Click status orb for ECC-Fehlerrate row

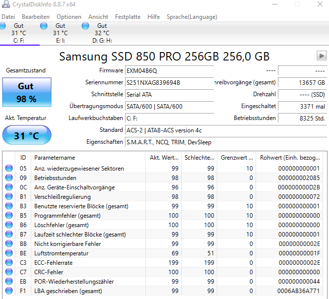tap(9, 262)
